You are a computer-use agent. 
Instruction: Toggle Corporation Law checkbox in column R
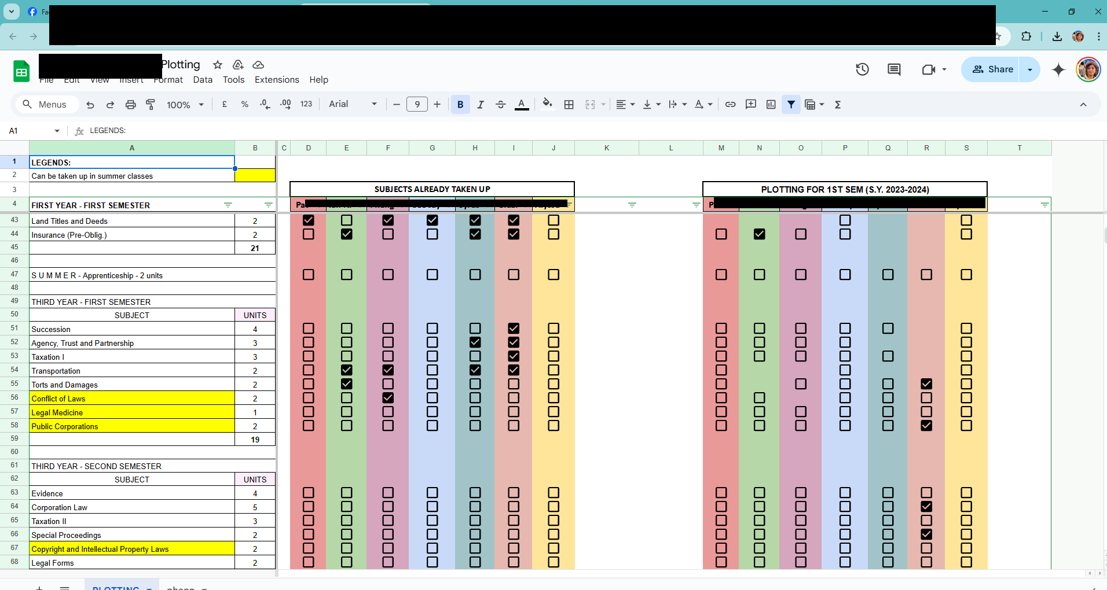point(926,507)
